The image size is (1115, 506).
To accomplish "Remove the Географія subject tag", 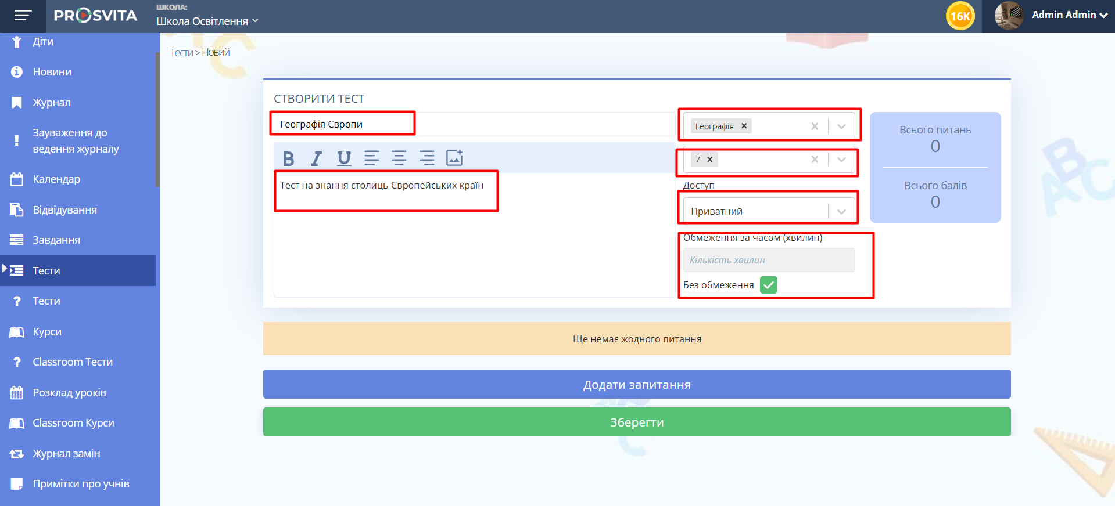I will (744, 126).
